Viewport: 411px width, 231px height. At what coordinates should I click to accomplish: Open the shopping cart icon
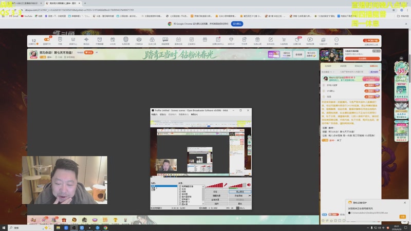pos(284,40)
